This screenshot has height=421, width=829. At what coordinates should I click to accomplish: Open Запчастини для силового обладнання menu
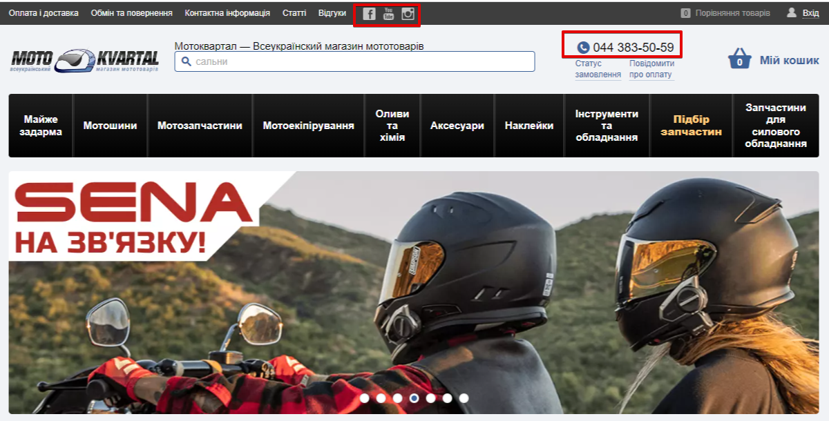click(776, 126)
